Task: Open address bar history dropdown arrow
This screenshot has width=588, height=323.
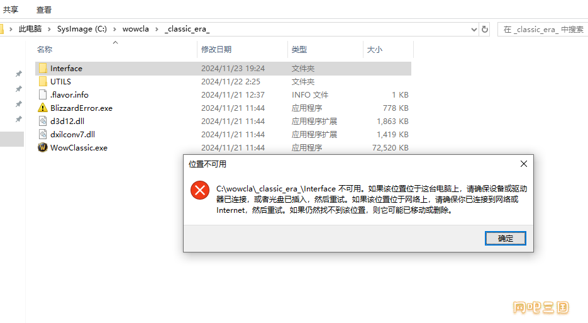Action: (474, 30)
